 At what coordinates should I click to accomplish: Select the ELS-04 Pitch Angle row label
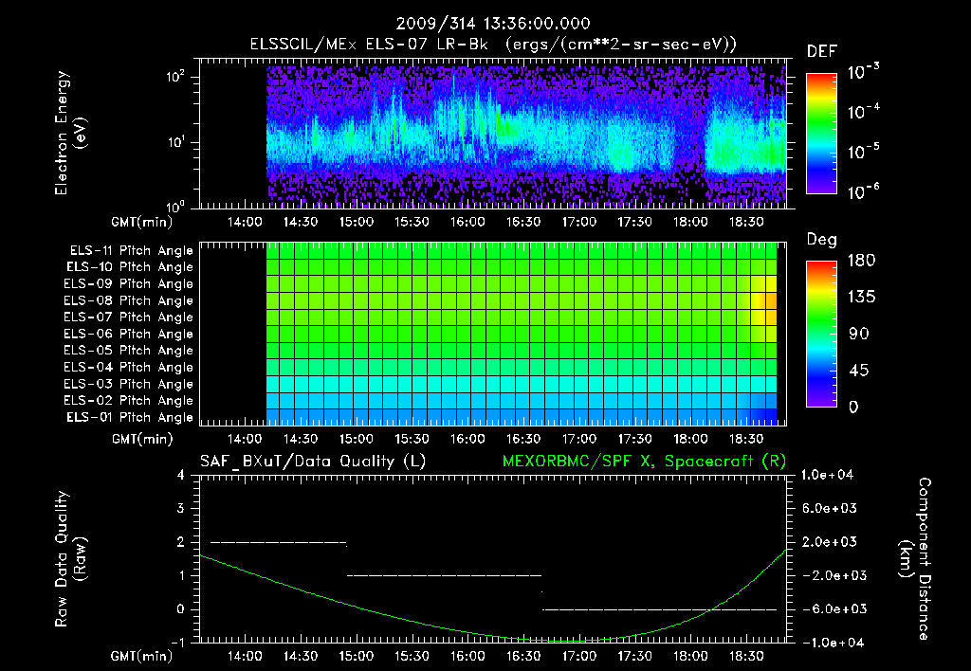[128, 367]
